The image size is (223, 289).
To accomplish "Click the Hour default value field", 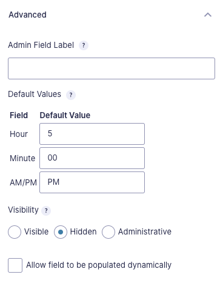I will [92, 134].
